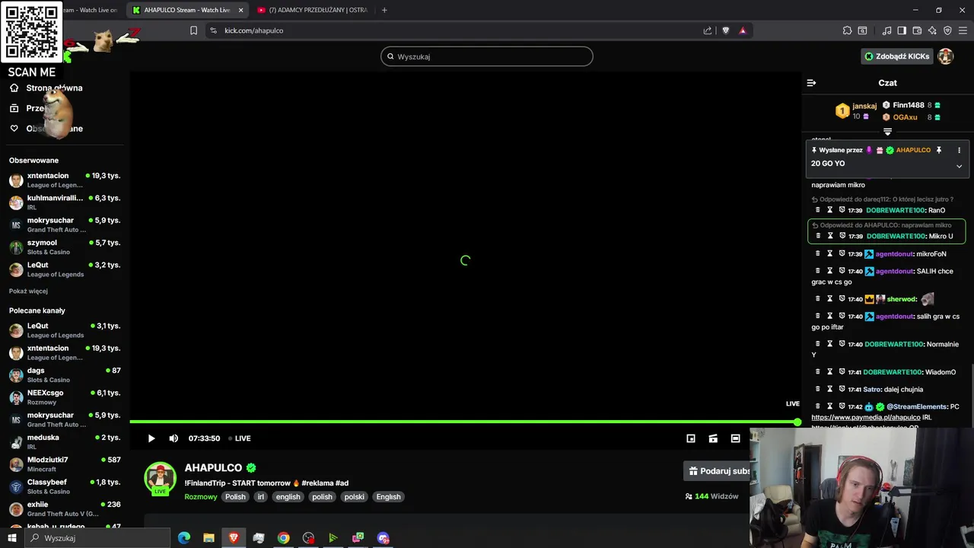
Task: Open recommended channel Mlodziutki7
Action: click(x=65, y=464)
